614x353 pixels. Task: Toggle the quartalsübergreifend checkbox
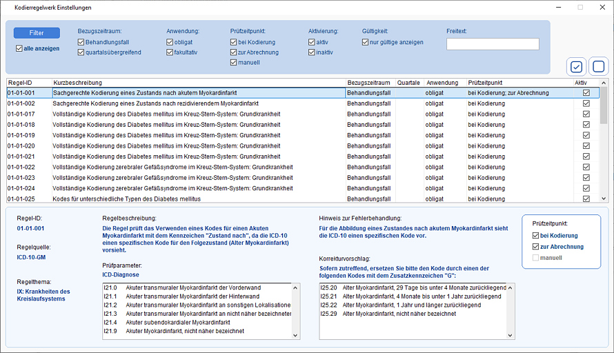[x=81, y=52]
